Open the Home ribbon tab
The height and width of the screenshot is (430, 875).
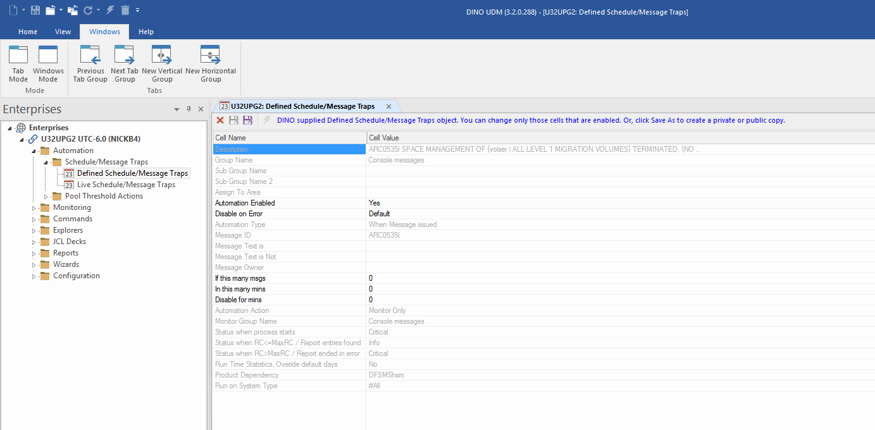(28, 32)
